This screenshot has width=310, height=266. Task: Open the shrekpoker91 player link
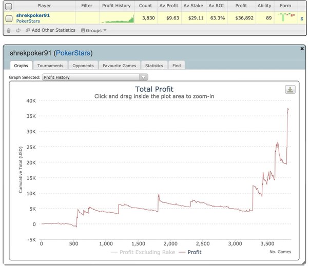click(x=33, y=15)
